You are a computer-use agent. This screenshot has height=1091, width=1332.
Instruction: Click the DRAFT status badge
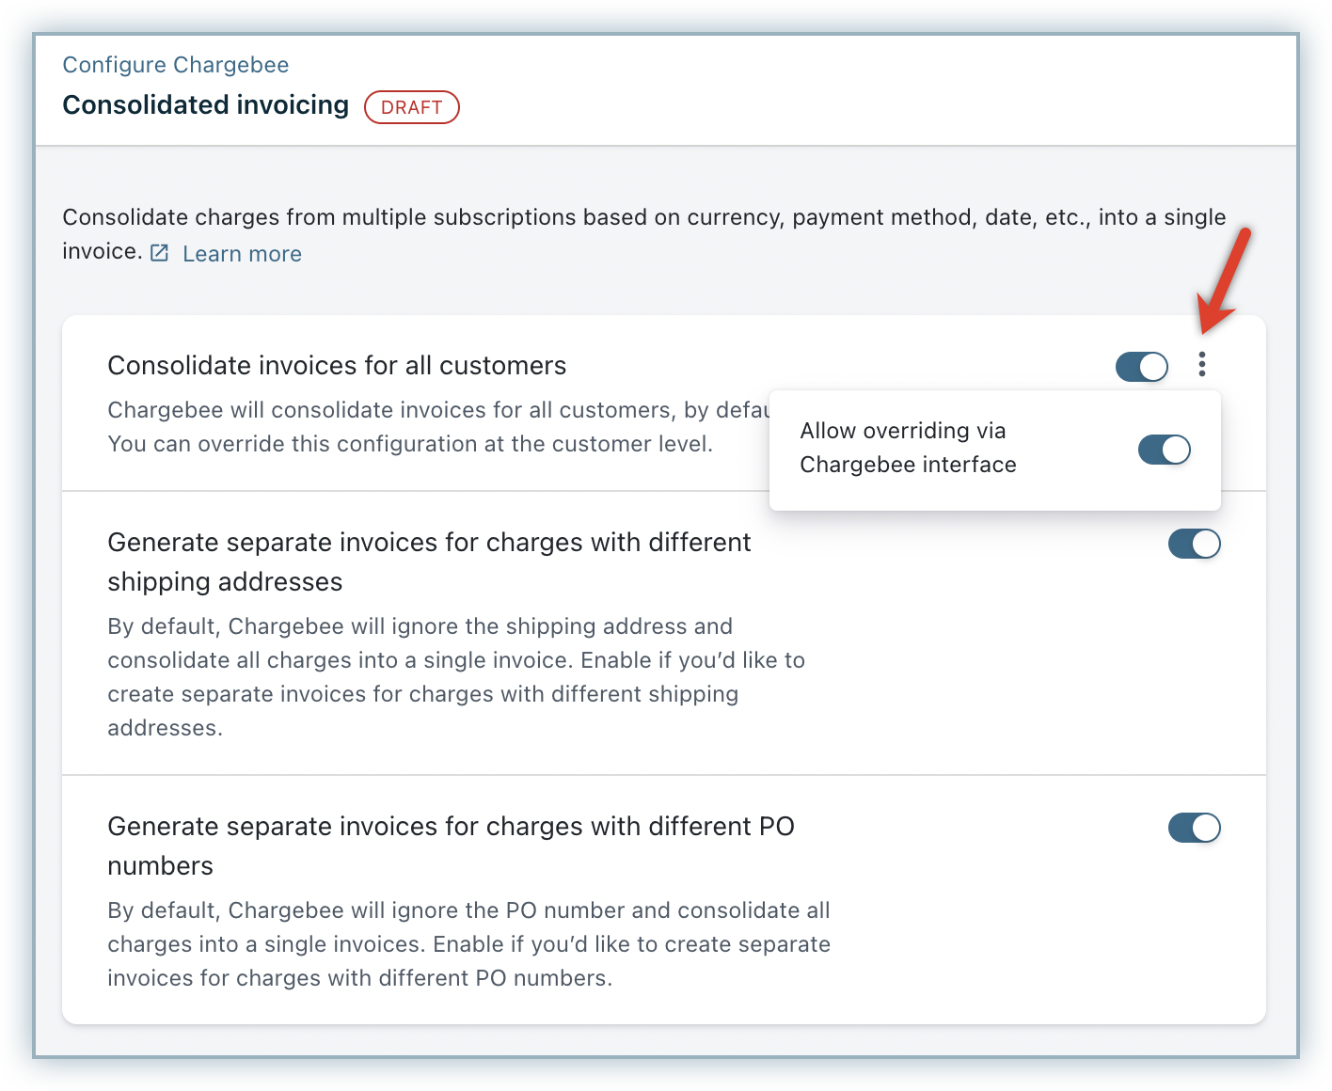click(x=411, y=107)
